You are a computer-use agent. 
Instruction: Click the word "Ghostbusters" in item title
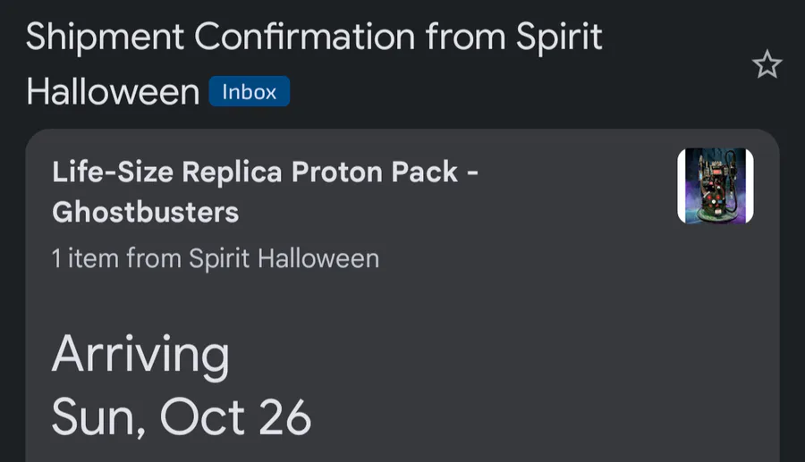tap(146, 212)
